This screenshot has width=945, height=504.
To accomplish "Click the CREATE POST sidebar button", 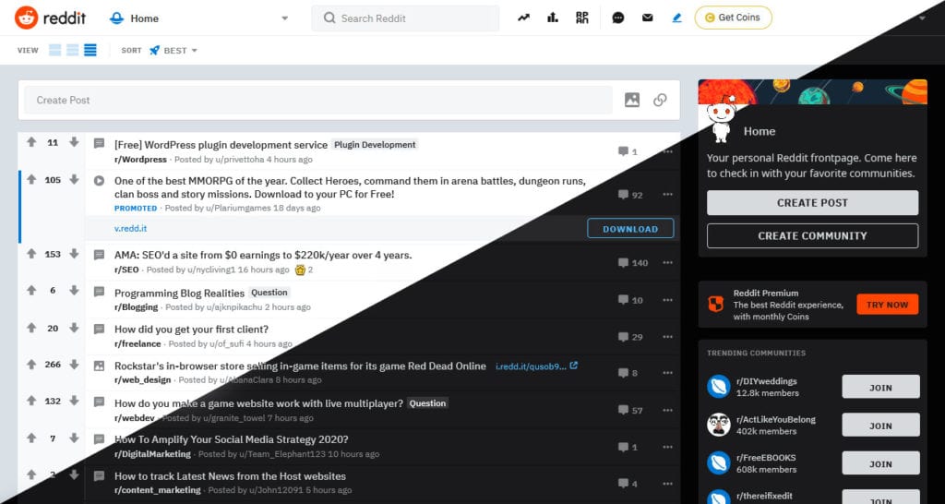I will point(812,203).
